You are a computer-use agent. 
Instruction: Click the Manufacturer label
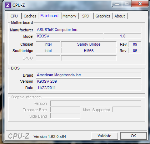pos(21,30)
